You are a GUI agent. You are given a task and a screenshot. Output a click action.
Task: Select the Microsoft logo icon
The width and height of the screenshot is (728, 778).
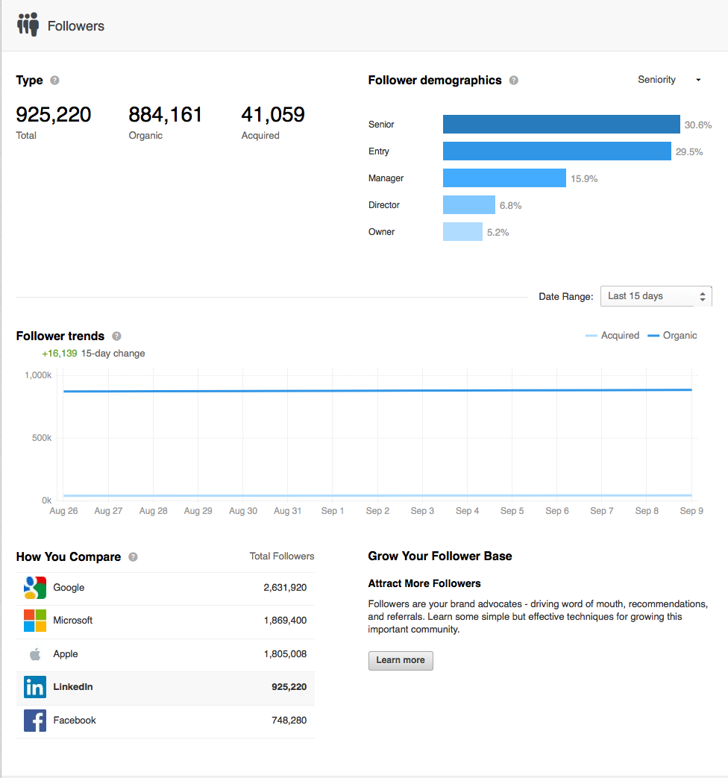click(34, 621)
